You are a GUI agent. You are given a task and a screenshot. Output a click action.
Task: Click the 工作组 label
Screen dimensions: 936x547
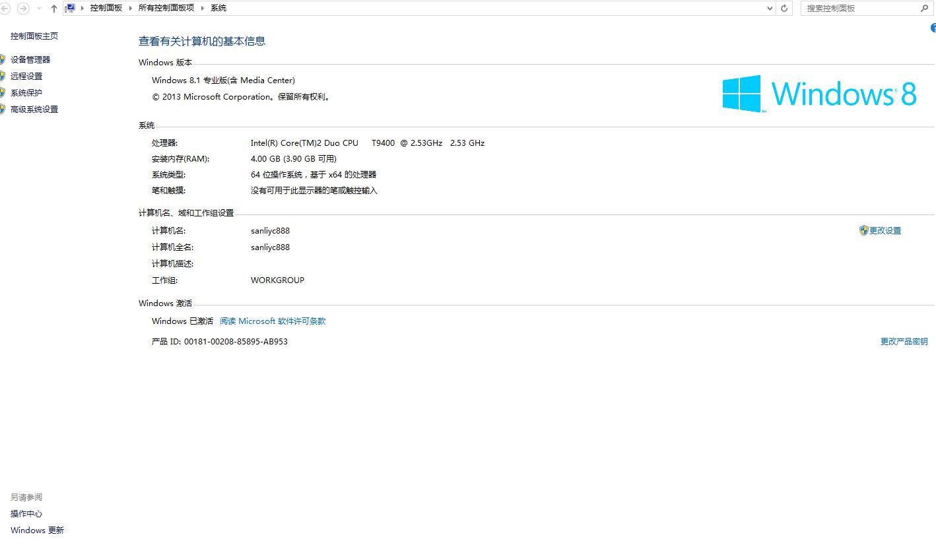pyautogui.click(x=164, y=280)
